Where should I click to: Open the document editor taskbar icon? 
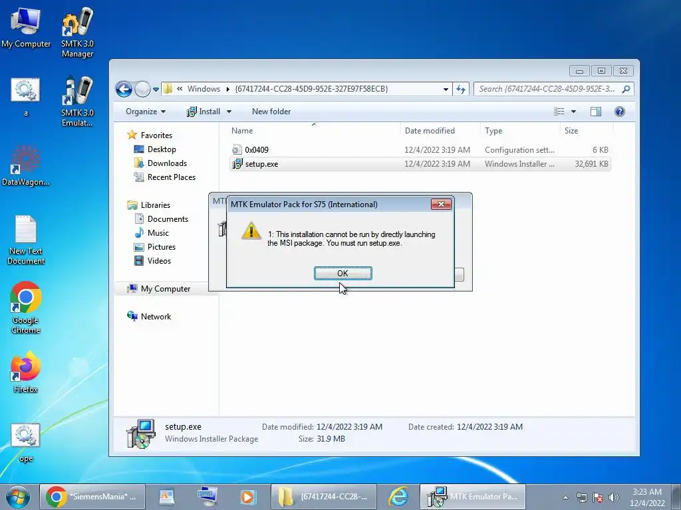(167, 497)
